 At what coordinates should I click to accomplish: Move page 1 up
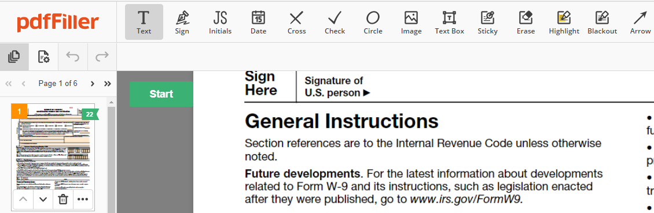coord(23,199)
